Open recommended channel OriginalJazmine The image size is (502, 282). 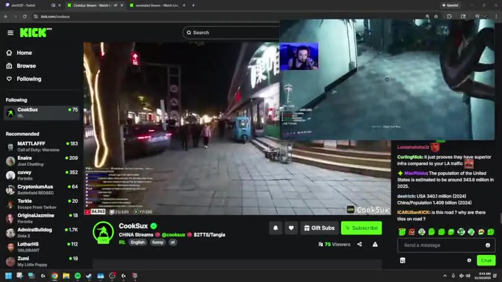(41, 218)
